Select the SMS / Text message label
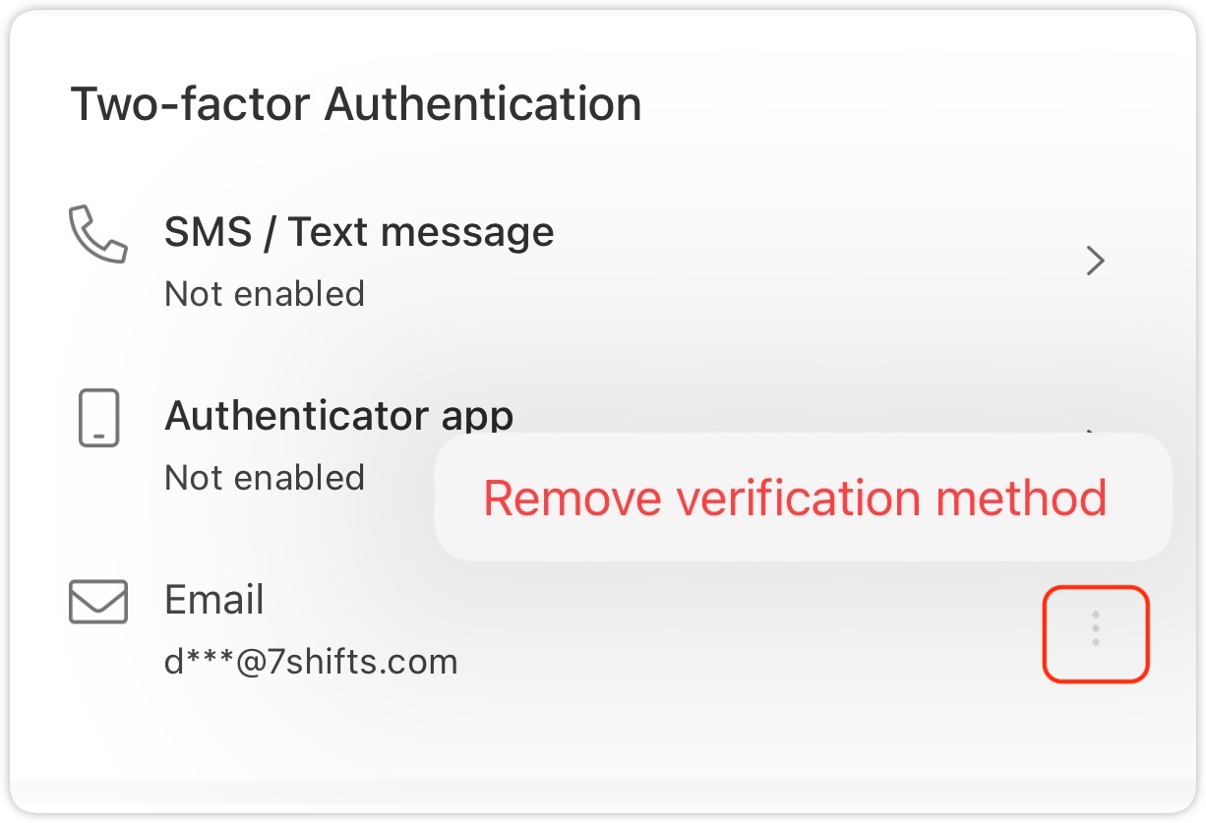 click(359, 232)
